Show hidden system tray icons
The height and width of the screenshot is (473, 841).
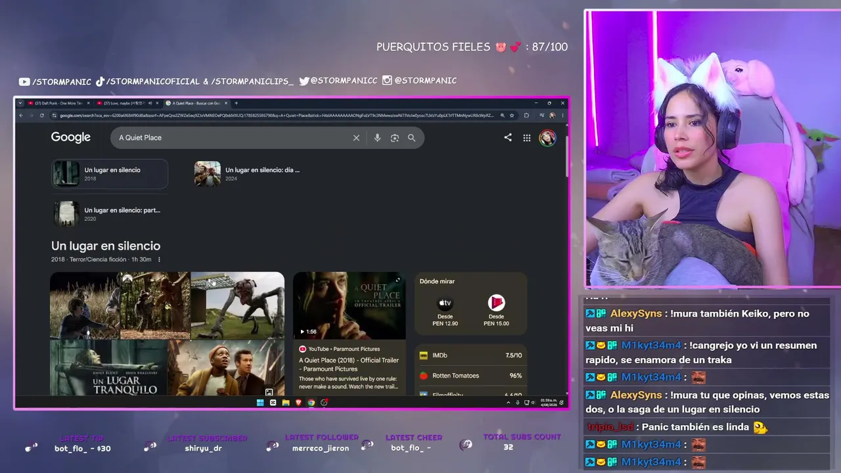pos(509,403)
